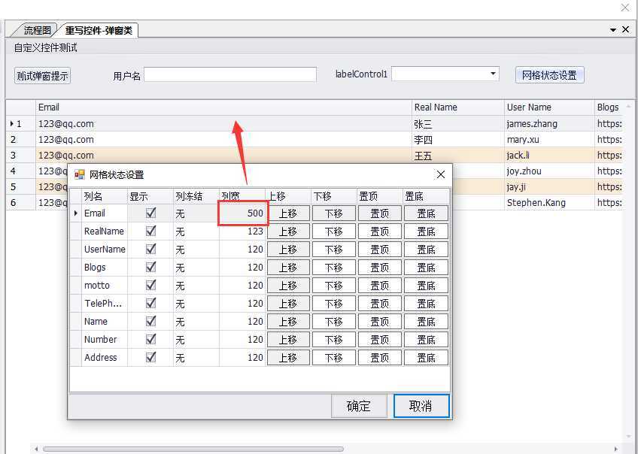Click 置底 for the Number row
This screenshot has height=454, width=638.
pyautogui.click(x=426, y=340)
